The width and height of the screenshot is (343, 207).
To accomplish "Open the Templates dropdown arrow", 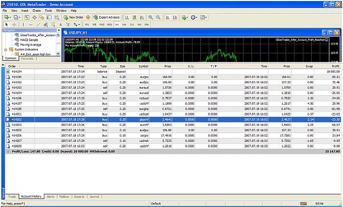I will 206,18.
